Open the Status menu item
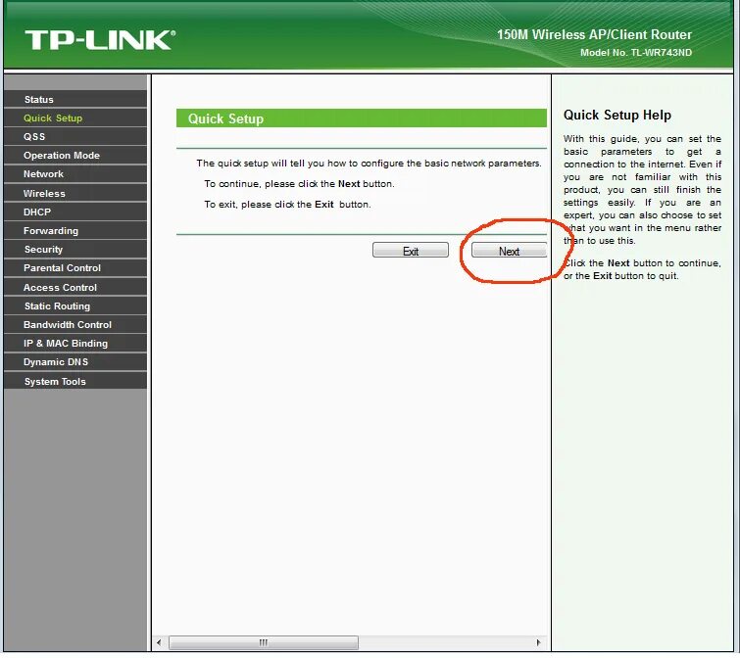The height and width of the screenshot is (658, 740). (75, 100)
